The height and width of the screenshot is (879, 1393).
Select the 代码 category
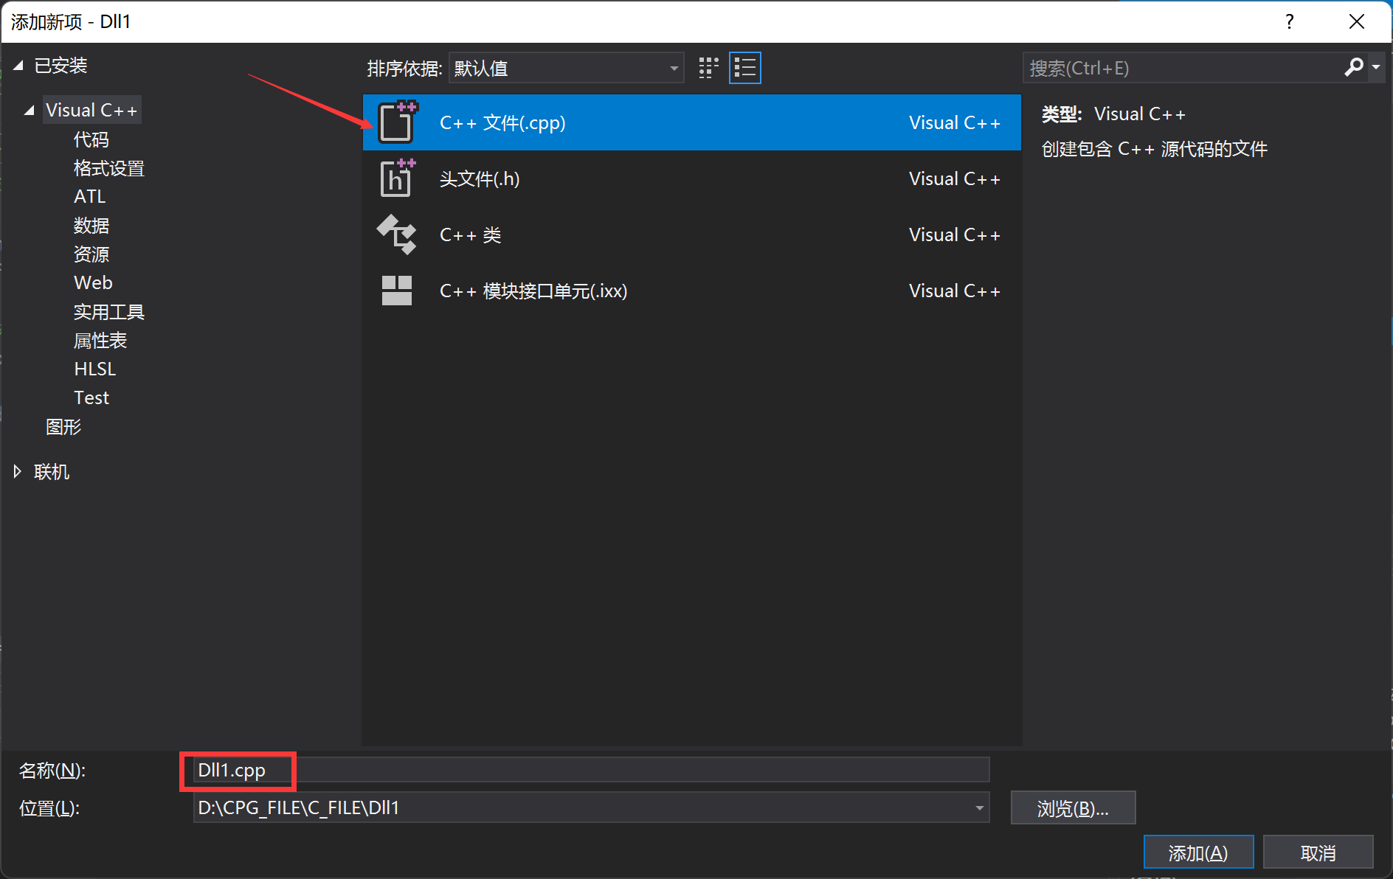click(91, 139)
